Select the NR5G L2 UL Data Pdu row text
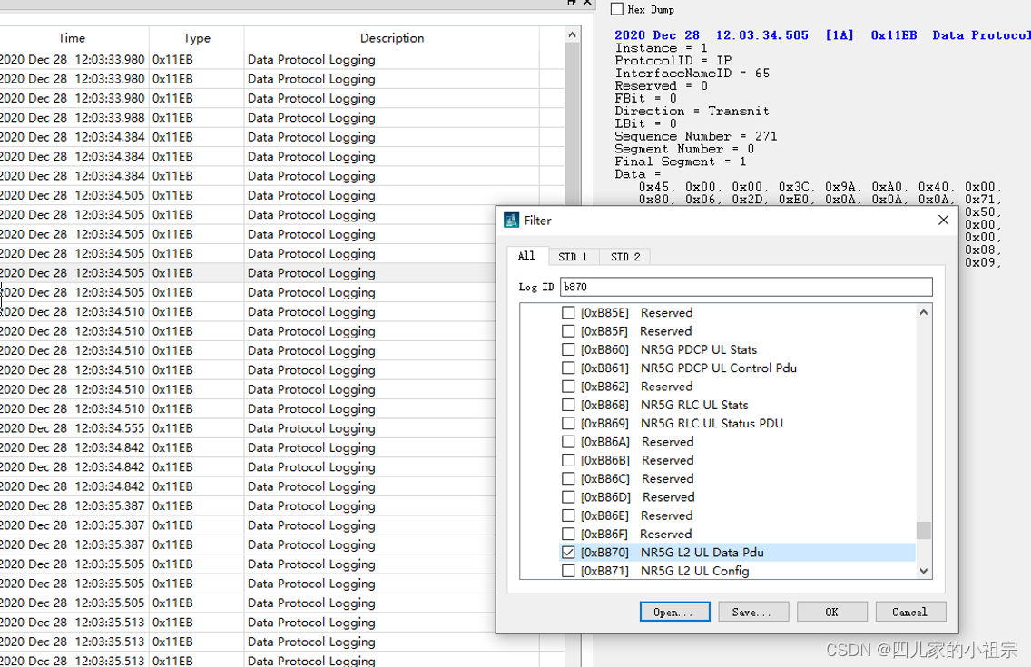The height and width of the screenshot is (667, 1031). click(x=702, y=553)
